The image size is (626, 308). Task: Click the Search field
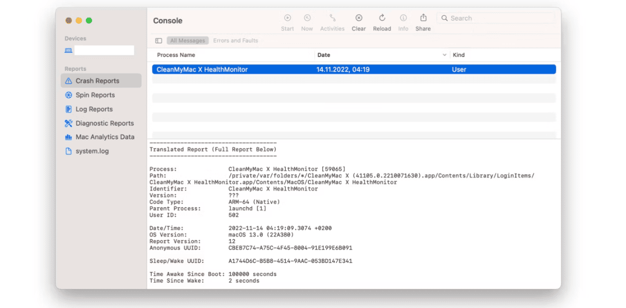coord(496,18)
